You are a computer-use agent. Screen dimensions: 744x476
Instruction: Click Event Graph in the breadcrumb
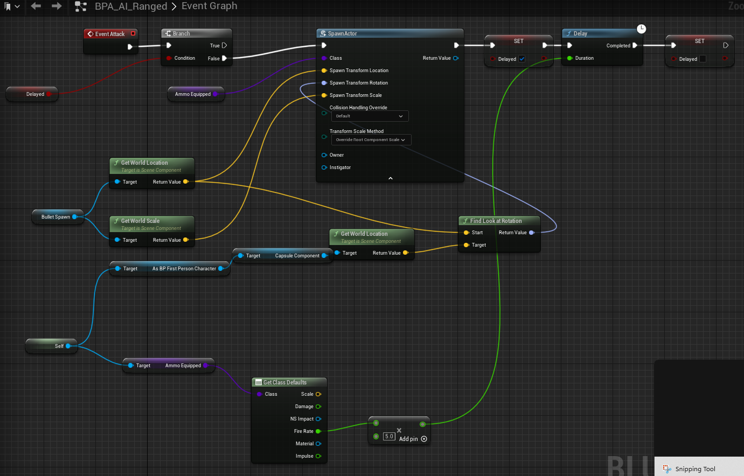point(209,6)
